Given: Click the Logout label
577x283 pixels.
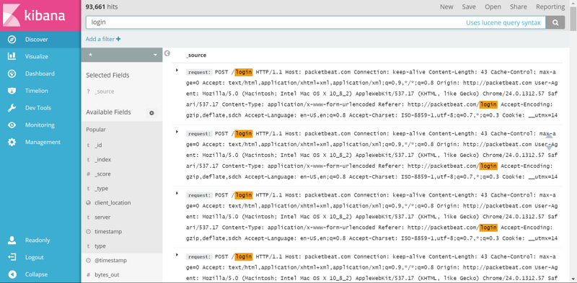Looking at the screenshot, I should 34,257.
